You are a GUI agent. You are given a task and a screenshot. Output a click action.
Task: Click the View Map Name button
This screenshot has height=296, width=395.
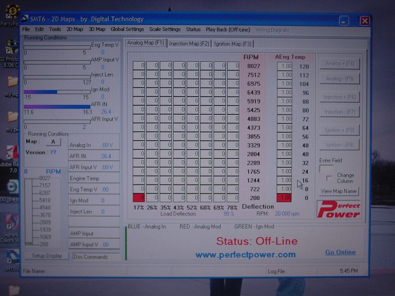tap(339, 191)
